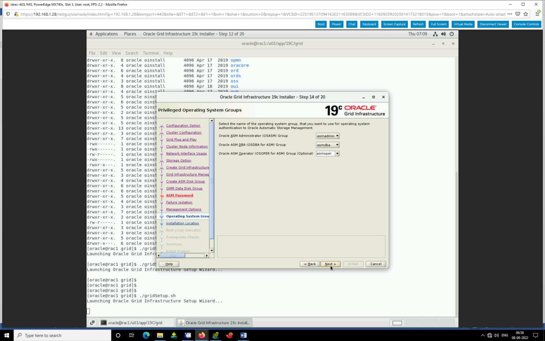This screenshot has height=341, width=545.
Task: Click the iDRAC Boot button
Action: (321, 24)
